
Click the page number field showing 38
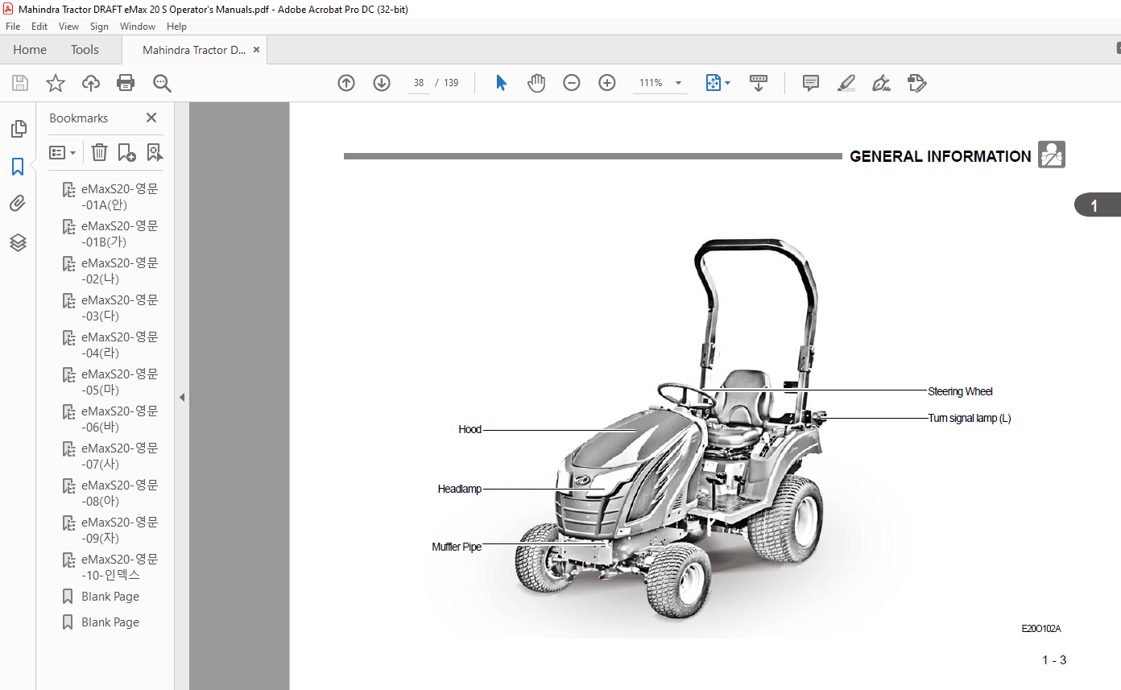pos(419,83)
